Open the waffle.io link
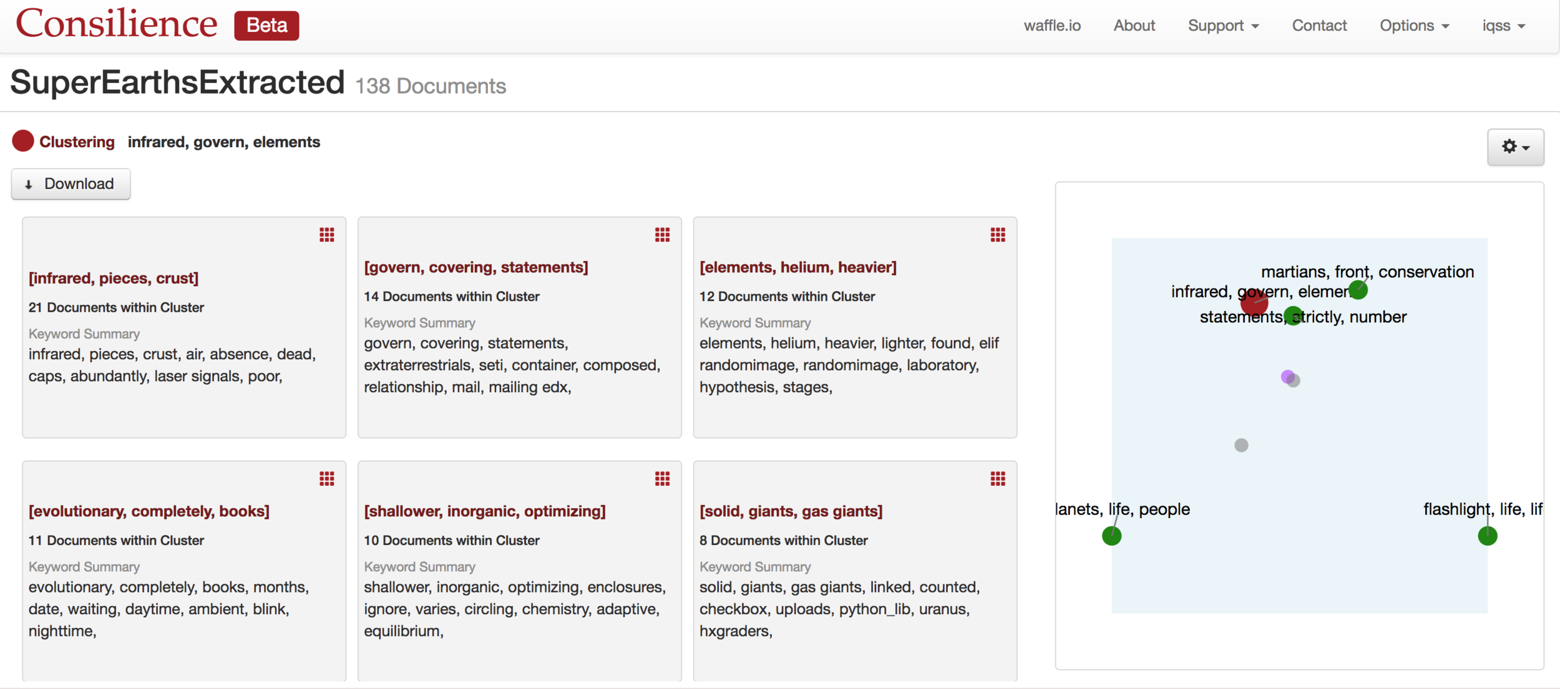The image size is (1560, 689). (x=1051, y=26)
